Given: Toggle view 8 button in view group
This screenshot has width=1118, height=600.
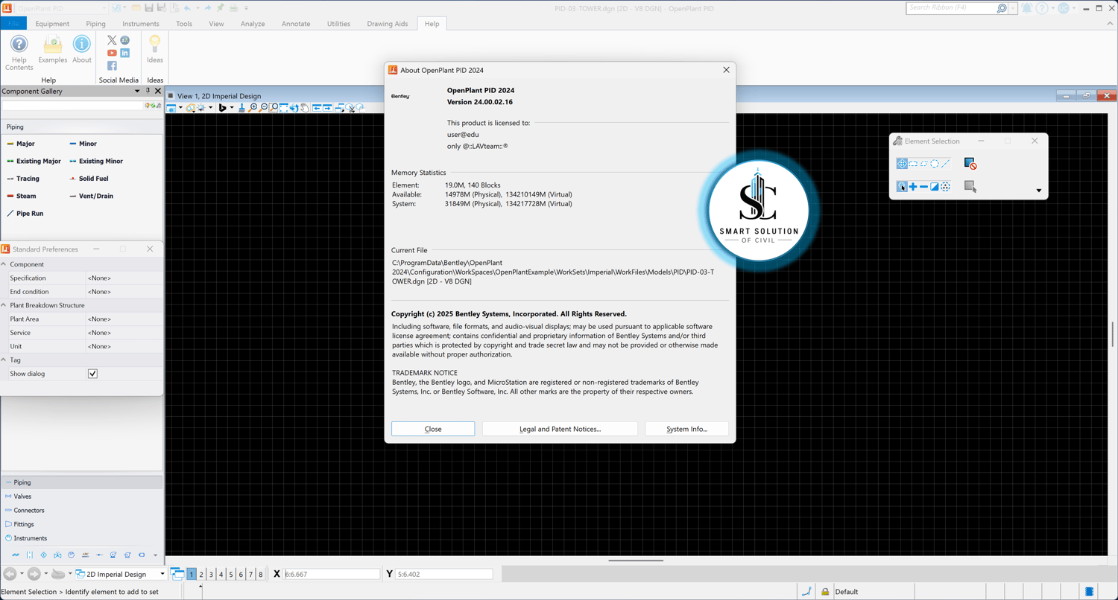Looking at the screenshot, I should (260, 574).
